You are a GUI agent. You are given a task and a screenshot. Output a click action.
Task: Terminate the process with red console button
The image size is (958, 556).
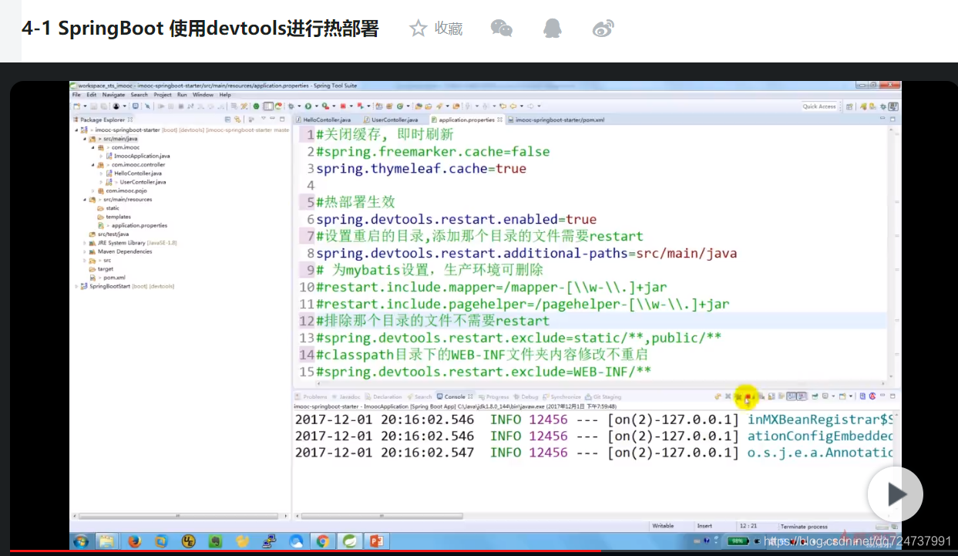[x=747, y=396]
